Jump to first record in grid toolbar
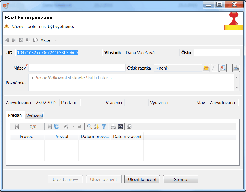246x192 pixels. [x=17, y=127]
